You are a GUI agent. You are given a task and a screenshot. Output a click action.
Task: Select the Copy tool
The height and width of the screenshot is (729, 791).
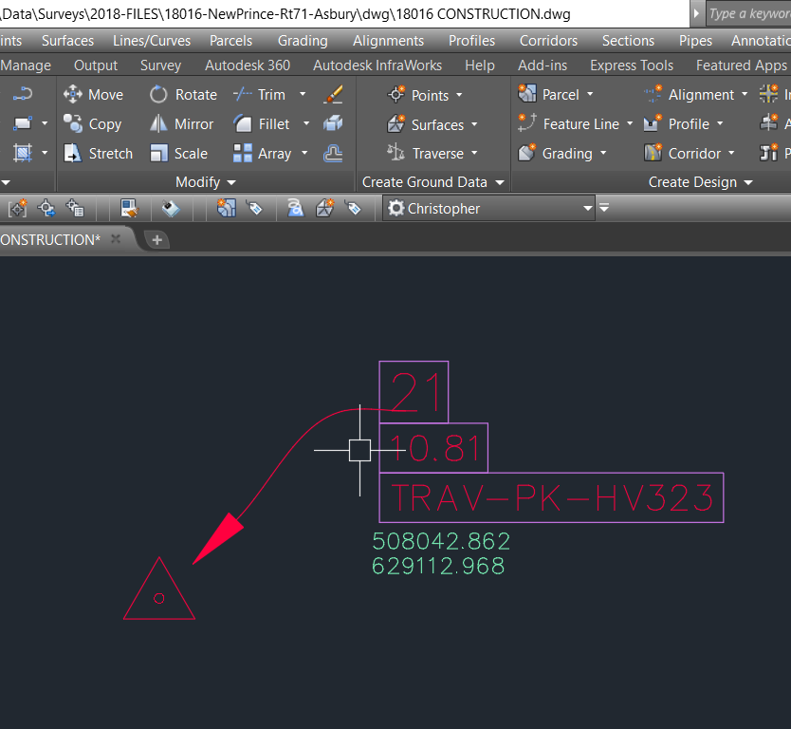pyautogui.click(x=93, y=123)
